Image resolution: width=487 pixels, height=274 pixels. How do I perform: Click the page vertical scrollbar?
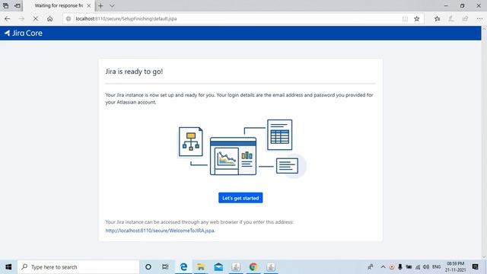click(484, 143)
